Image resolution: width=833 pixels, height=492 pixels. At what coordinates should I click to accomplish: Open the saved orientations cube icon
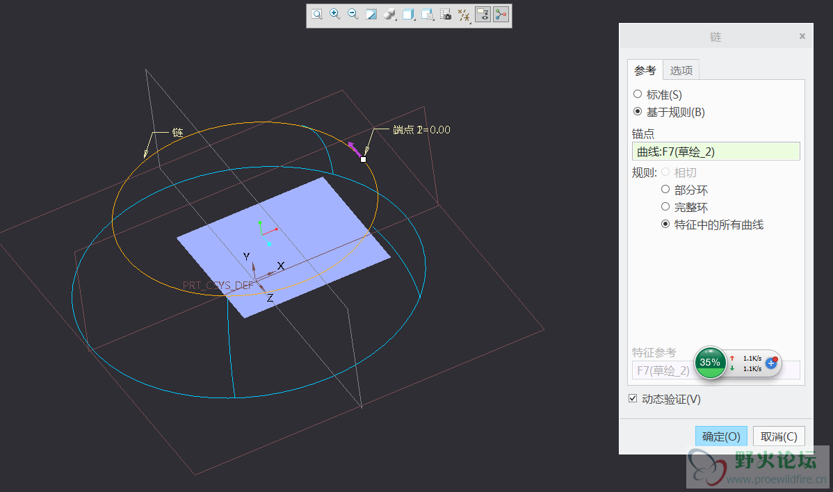click(x=408, y=15)
